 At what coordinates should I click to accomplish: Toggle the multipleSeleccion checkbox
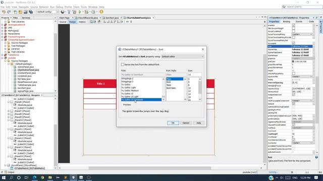294,95
